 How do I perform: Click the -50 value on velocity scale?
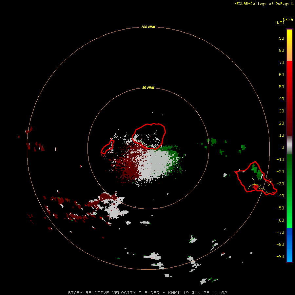point(280,208)
